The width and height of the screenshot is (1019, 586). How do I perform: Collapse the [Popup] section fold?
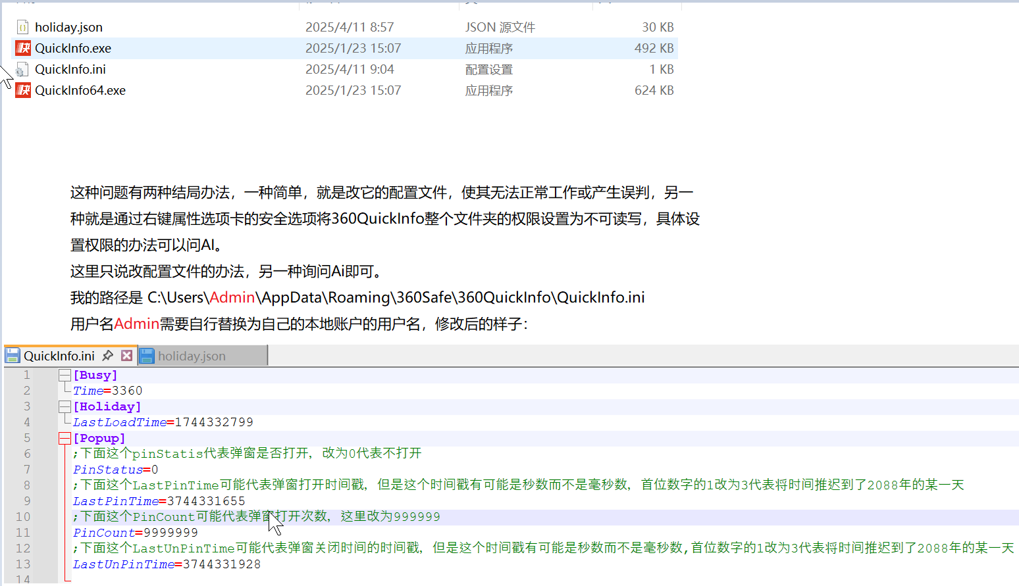point(65,438)
